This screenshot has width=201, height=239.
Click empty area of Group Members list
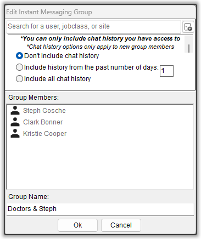[100, 164]
